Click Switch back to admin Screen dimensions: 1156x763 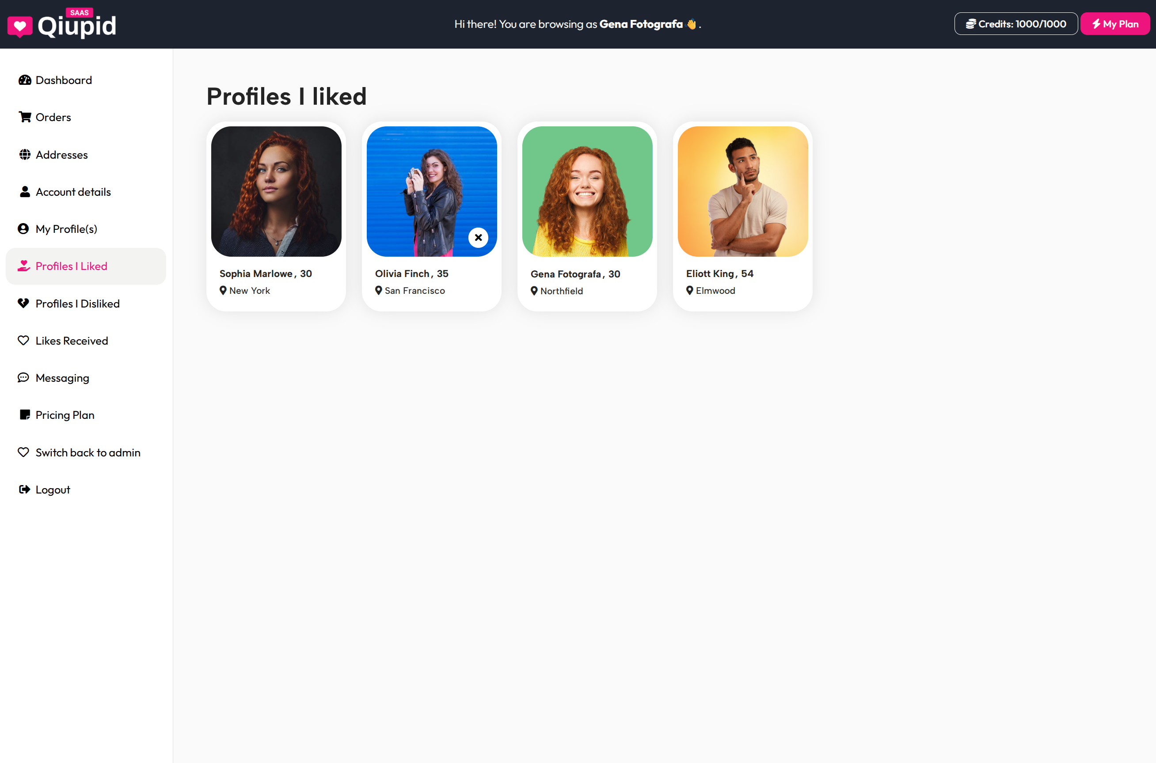click(87, 452)
